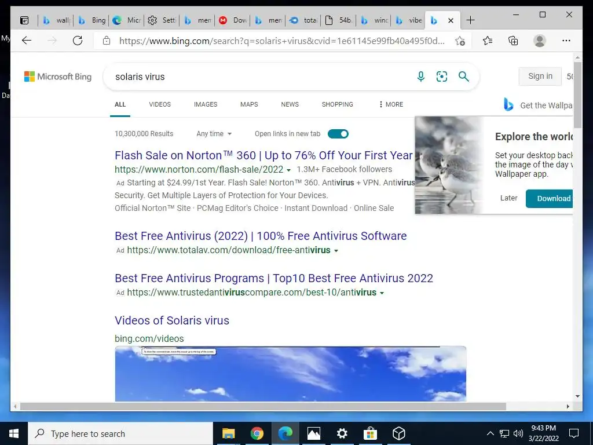The width and height of the screenshot is (593, 445).
Task: Click the scroll-down arrow on vertical scrollbar
Action: pos(577,396)
